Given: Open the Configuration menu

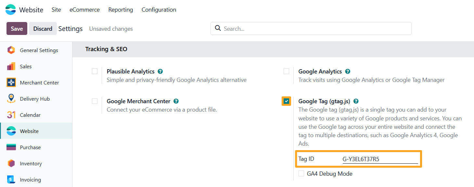Looking at the screenshot, I should click(159, 10).
